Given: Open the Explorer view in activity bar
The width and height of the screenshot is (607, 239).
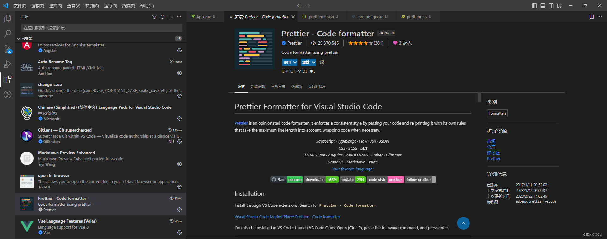Looking at the screenshot, I should [8, 19].
